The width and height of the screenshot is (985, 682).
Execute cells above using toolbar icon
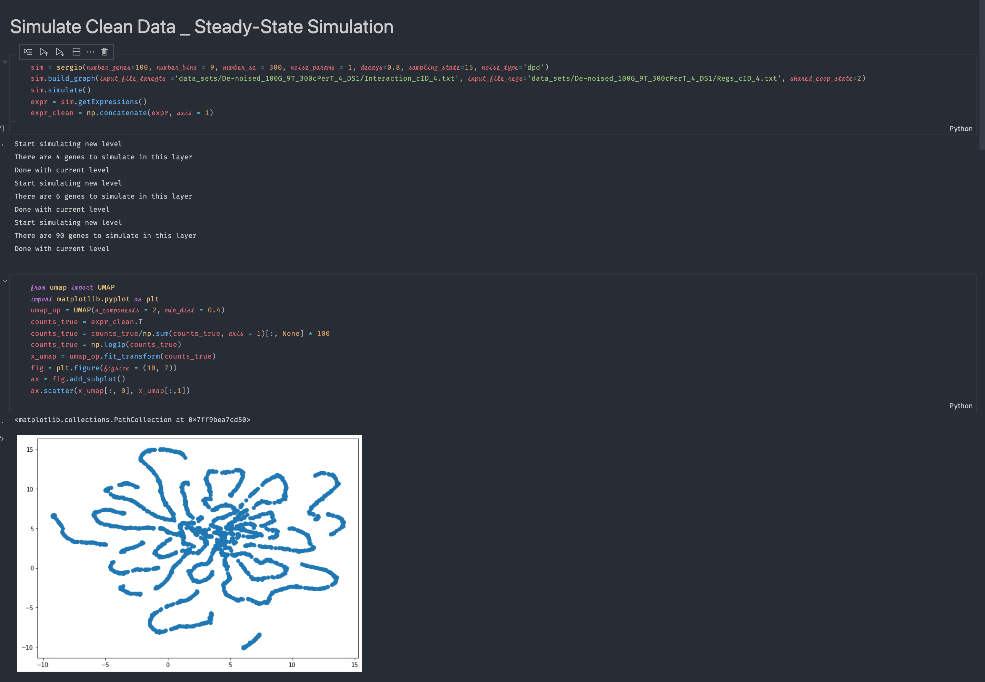click(x=43, y=52)
